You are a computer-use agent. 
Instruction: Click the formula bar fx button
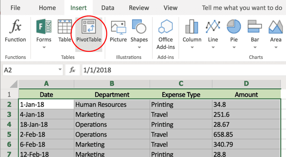click(x=72, y=70)
